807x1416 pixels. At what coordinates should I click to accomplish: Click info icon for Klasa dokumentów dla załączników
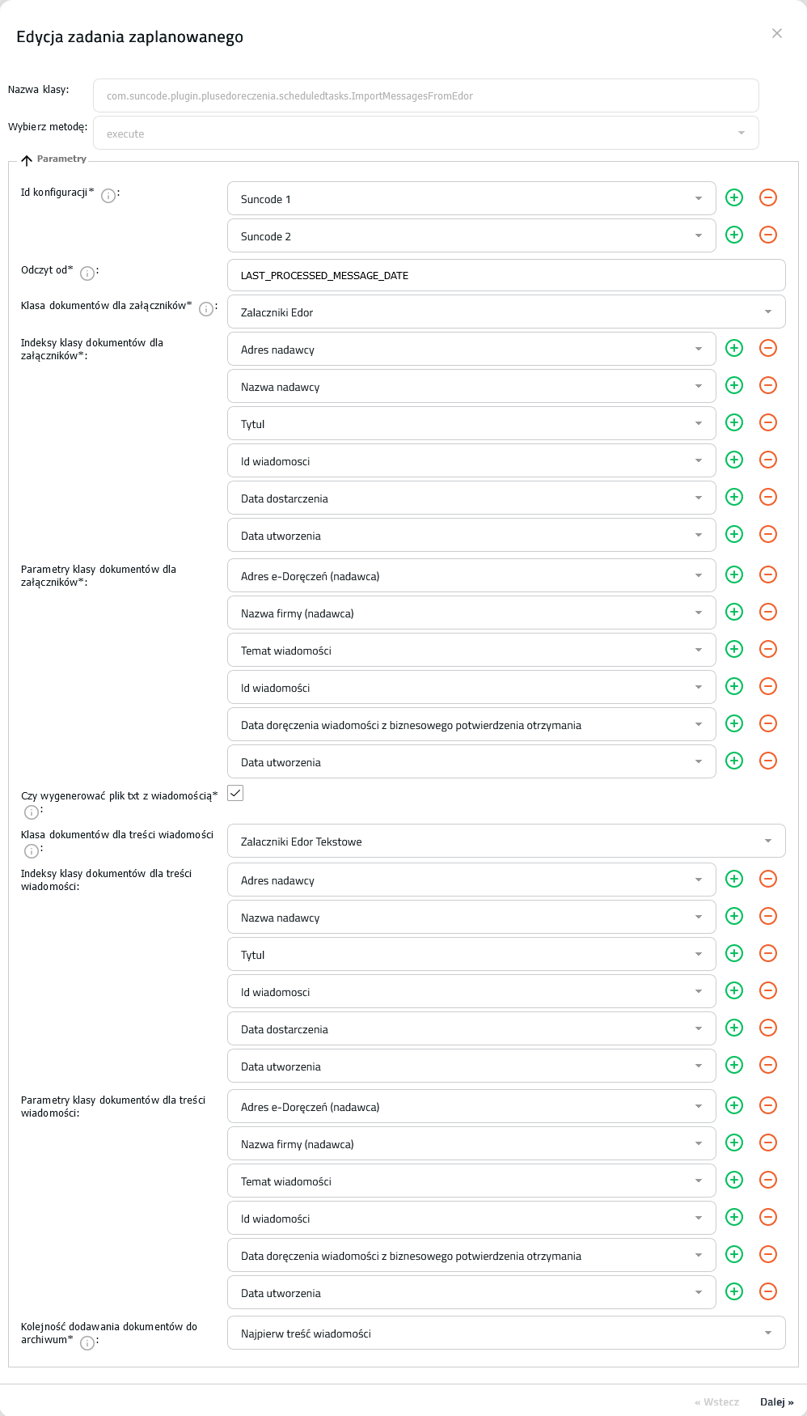click(206, 309)
